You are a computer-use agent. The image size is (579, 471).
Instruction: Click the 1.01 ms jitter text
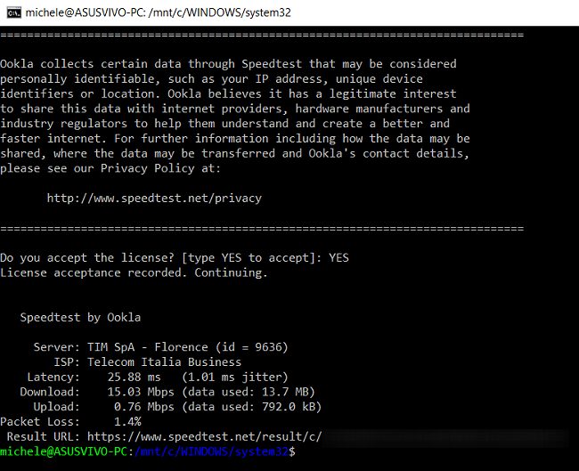[x=234, y=378]
